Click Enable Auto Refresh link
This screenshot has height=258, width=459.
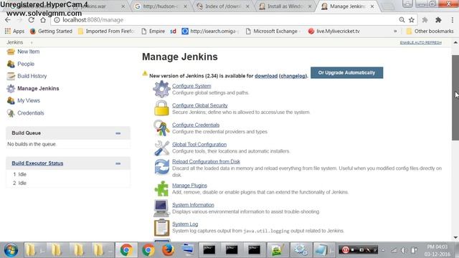pos(421,43)
